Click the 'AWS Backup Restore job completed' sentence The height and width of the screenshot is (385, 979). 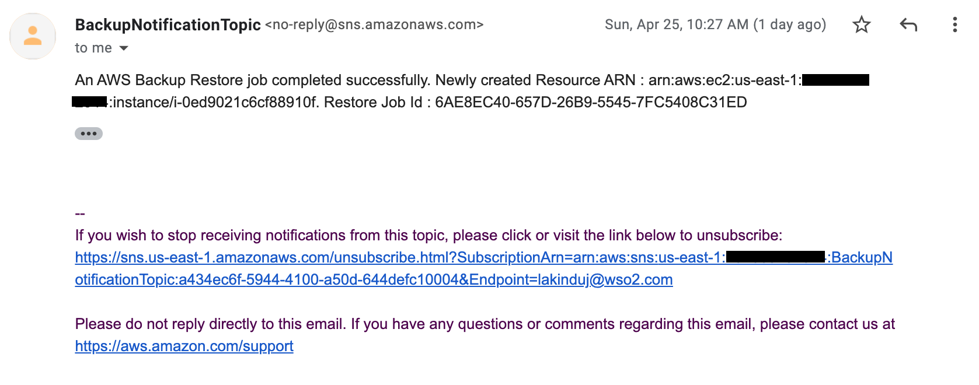[253, 80]
